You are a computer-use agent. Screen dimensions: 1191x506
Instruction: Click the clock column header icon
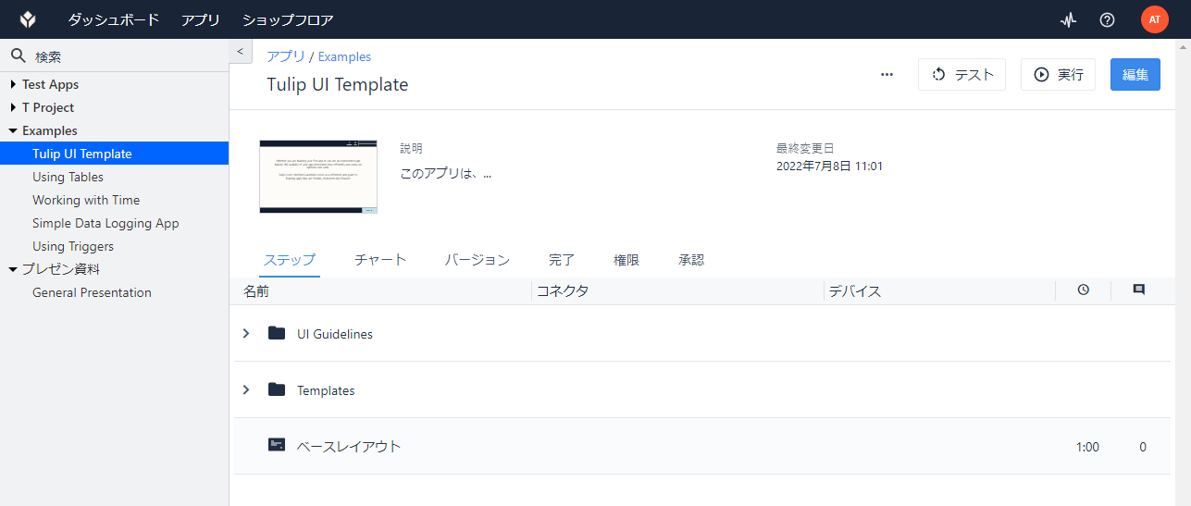point(1083,290)
